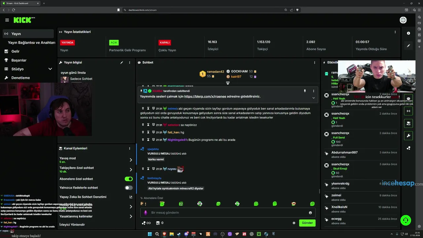Viewport: 423px width, 238px height.
Task: Select ecwgg activity entry
Action: point(361,220)
